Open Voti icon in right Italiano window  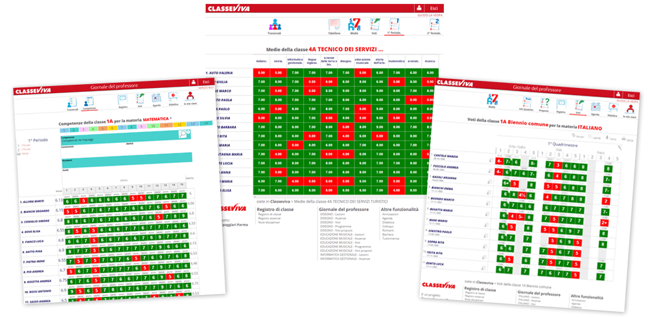(578, 107)
